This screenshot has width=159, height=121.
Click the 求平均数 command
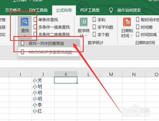[x=105, y=27]
